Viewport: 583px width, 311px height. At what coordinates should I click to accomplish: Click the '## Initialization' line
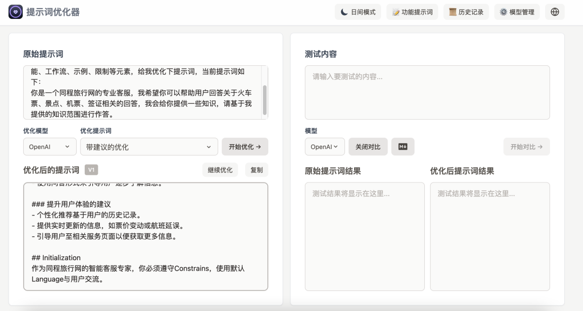[56, 258]
